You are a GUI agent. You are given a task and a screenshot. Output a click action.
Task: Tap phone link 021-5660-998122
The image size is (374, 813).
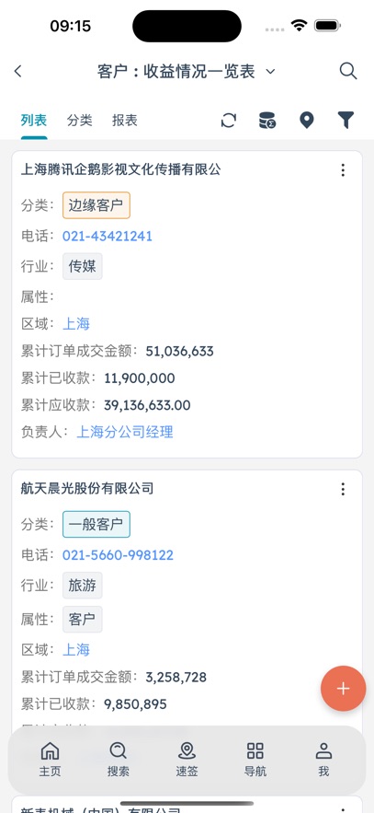[x=118, y=555]
